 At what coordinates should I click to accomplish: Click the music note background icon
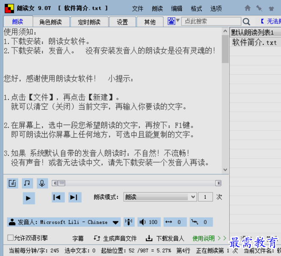coord(27,183)
